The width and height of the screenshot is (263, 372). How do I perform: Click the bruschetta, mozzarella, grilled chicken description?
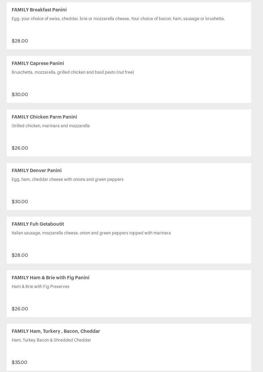click(x=73, y=72)
